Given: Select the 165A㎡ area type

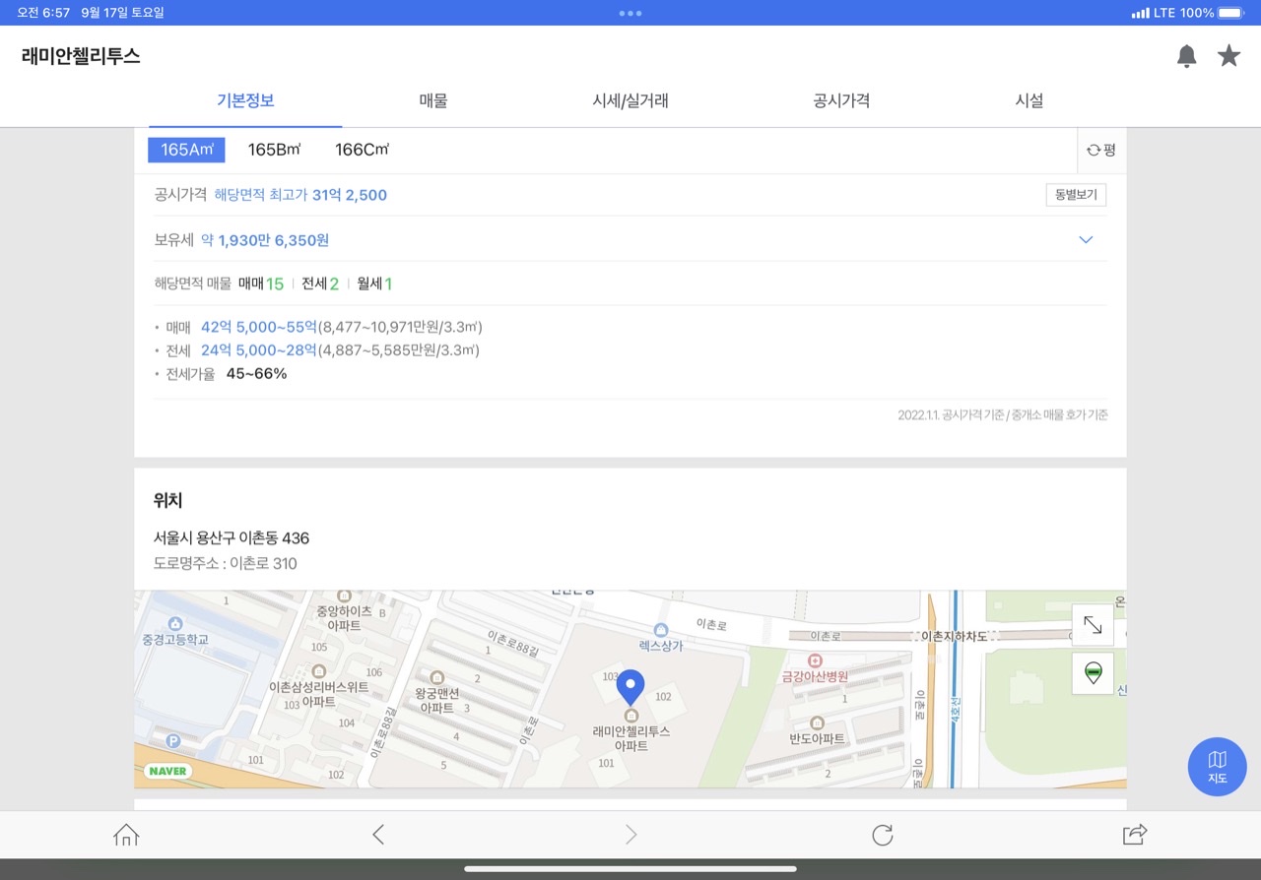Looking at the screenshot, I should [187, 150].
